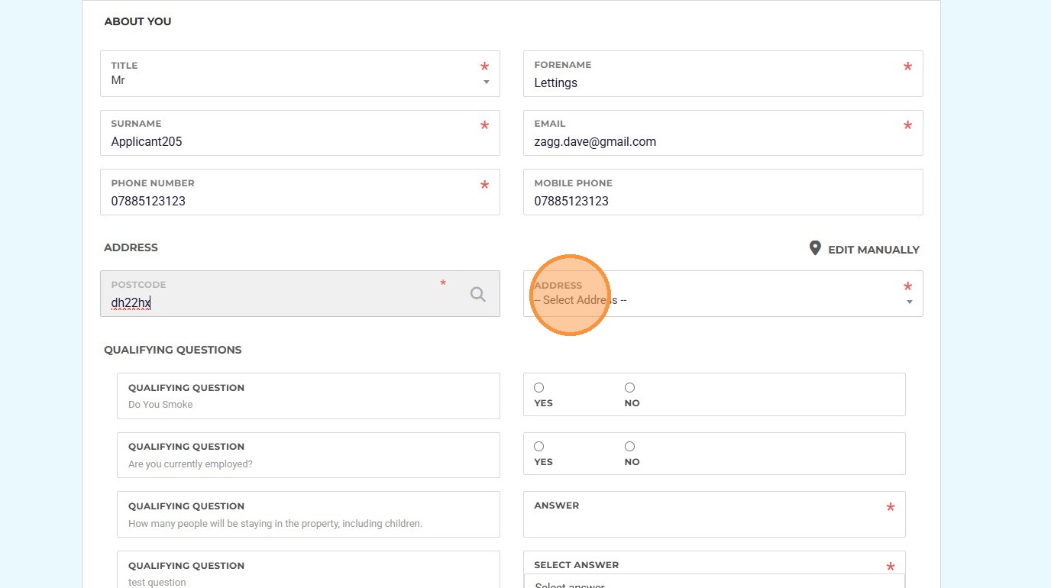Select Yes for Do You Smoke
1051x588 pixels.
[539, 388]
